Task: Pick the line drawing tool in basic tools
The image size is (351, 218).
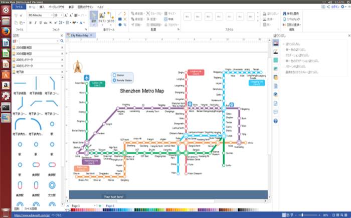Action: coord(120,13)
